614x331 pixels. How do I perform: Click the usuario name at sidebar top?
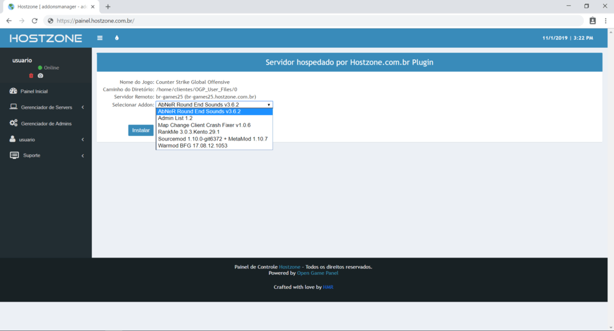click(x=22, y=60)
